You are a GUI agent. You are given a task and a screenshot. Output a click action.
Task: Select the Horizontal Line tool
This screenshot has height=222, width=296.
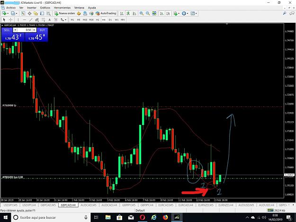(24, 19)
